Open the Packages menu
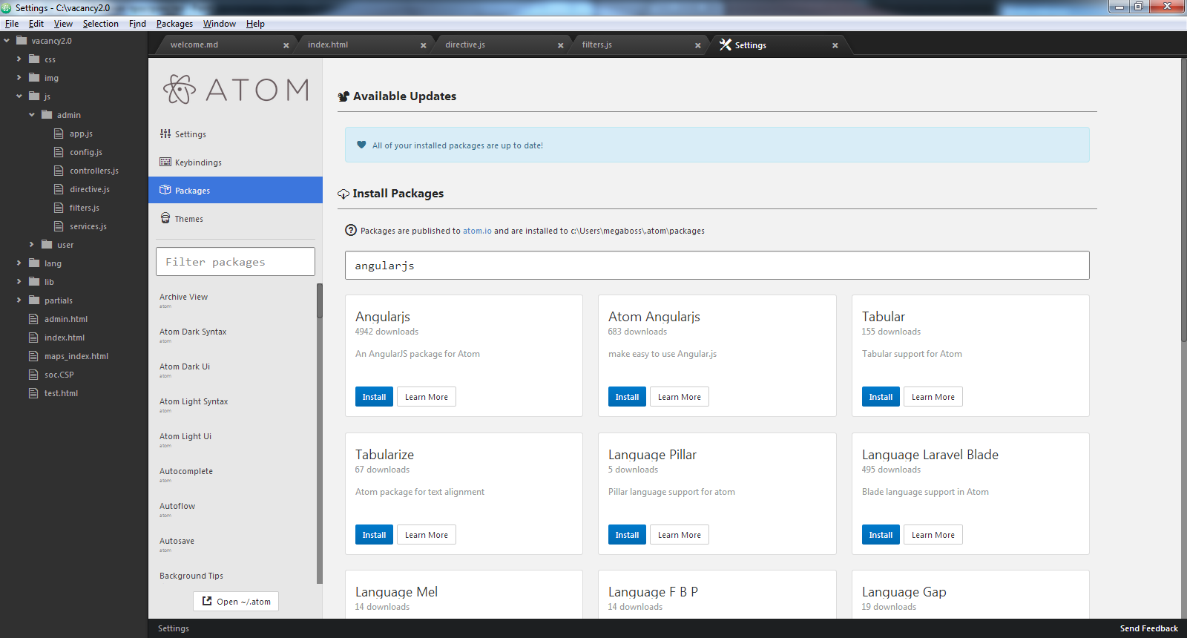Image resolution: width=1187 pixels, height=638 pixels. pos(174,24)
